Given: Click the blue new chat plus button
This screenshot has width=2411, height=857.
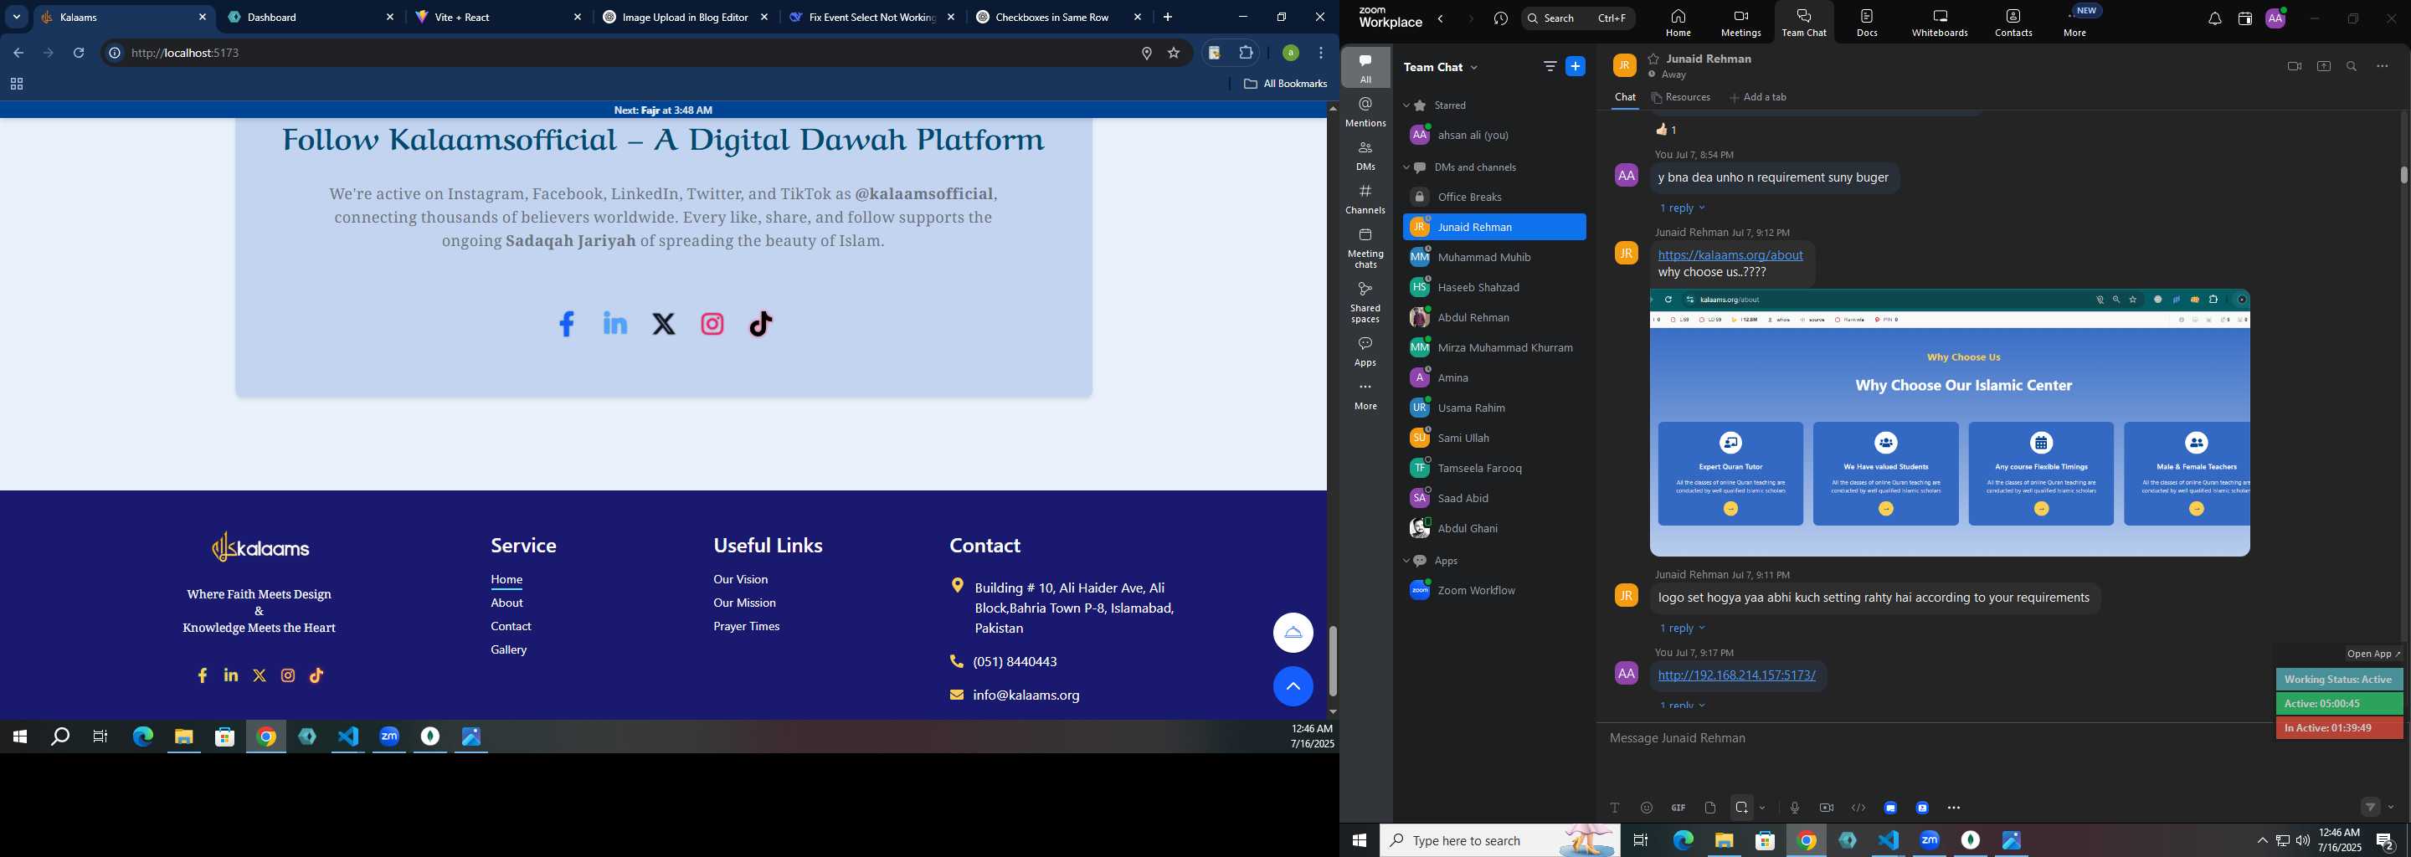Looking at the screenshot, I should coord(1576,66).
